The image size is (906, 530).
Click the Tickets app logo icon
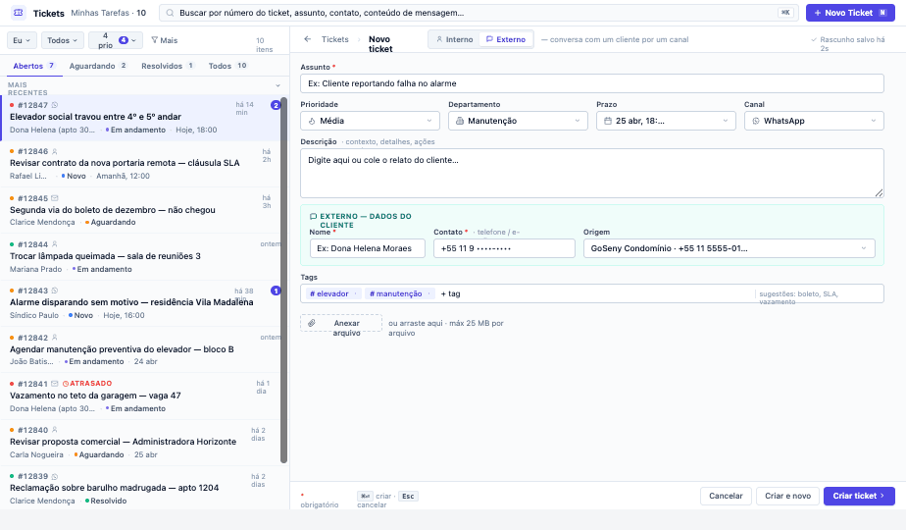[x=19, y=12]
